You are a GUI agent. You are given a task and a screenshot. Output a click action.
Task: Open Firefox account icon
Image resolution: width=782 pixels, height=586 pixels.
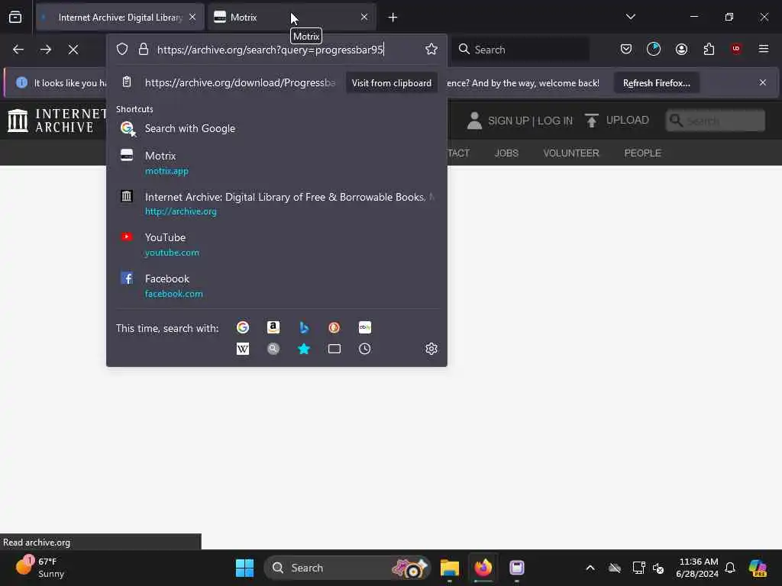[x=681, y=49]
